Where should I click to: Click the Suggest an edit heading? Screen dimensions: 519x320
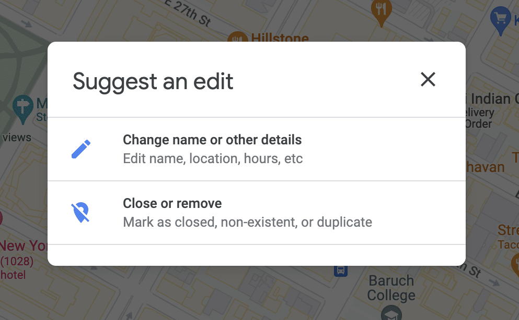pos(153,81)
